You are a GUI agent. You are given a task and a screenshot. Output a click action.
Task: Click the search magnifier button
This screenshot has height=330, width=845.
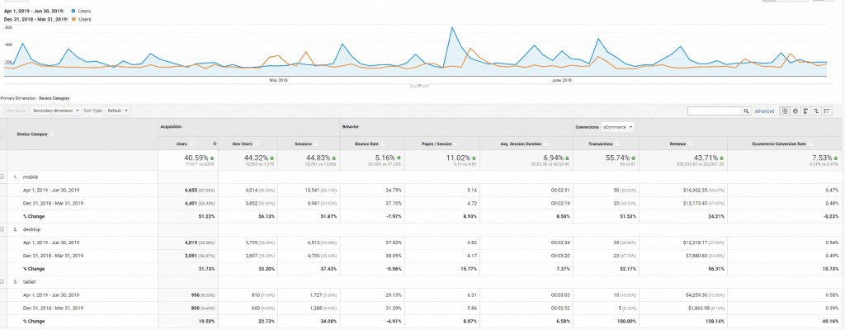746,110
